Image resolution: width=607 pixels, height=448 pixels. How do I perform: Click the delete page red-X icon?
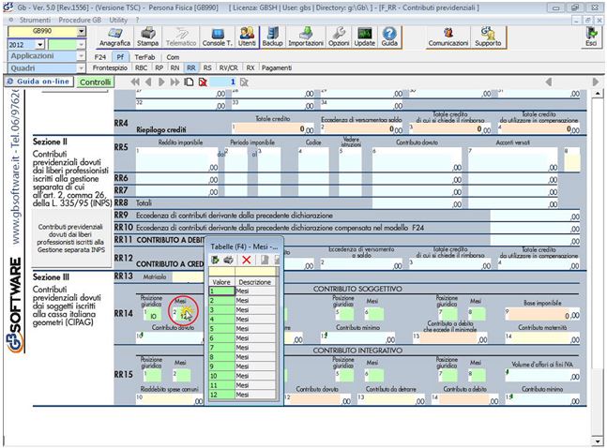[x=203, y=82]
